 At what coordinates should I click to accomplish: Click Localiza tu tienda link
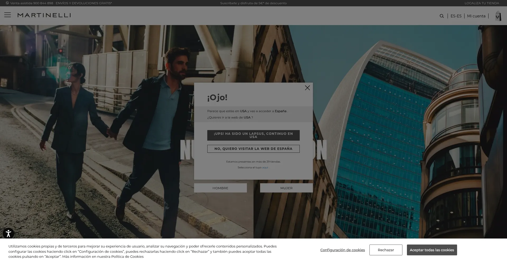(x=482, y=3)
